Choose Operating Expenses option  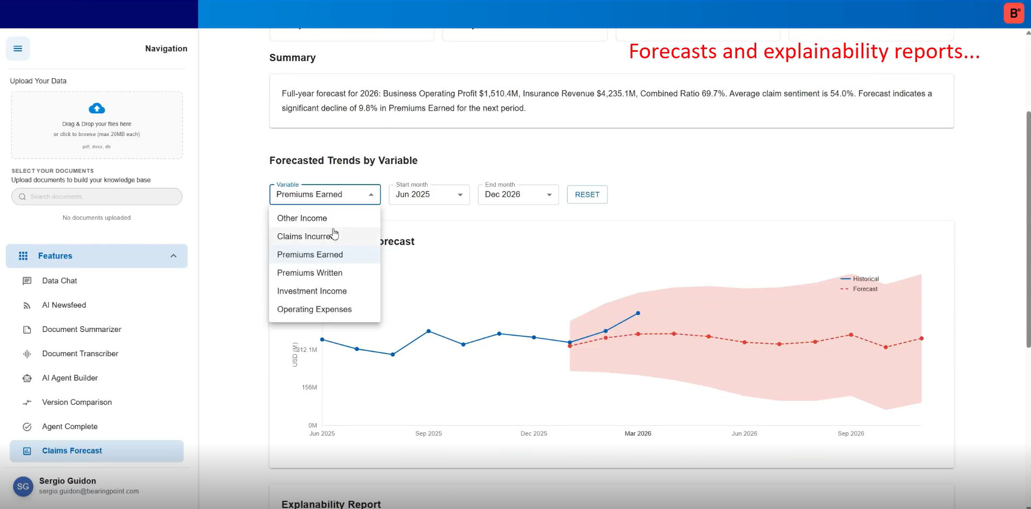pos(314,309)
